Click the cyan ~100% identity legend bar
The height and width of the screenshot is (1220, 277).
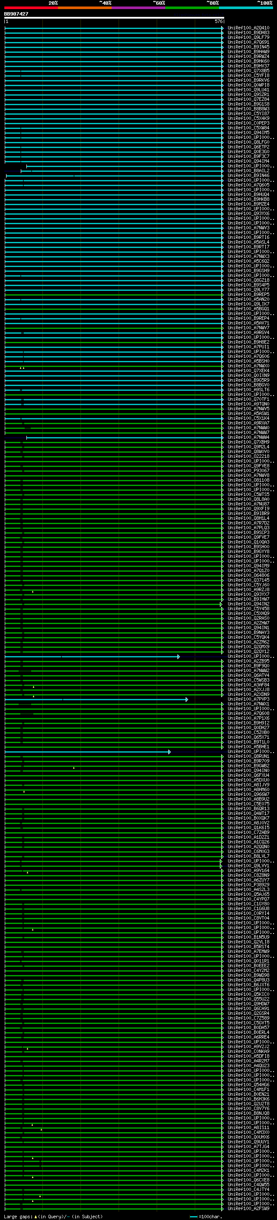click(x=246, y=8)
